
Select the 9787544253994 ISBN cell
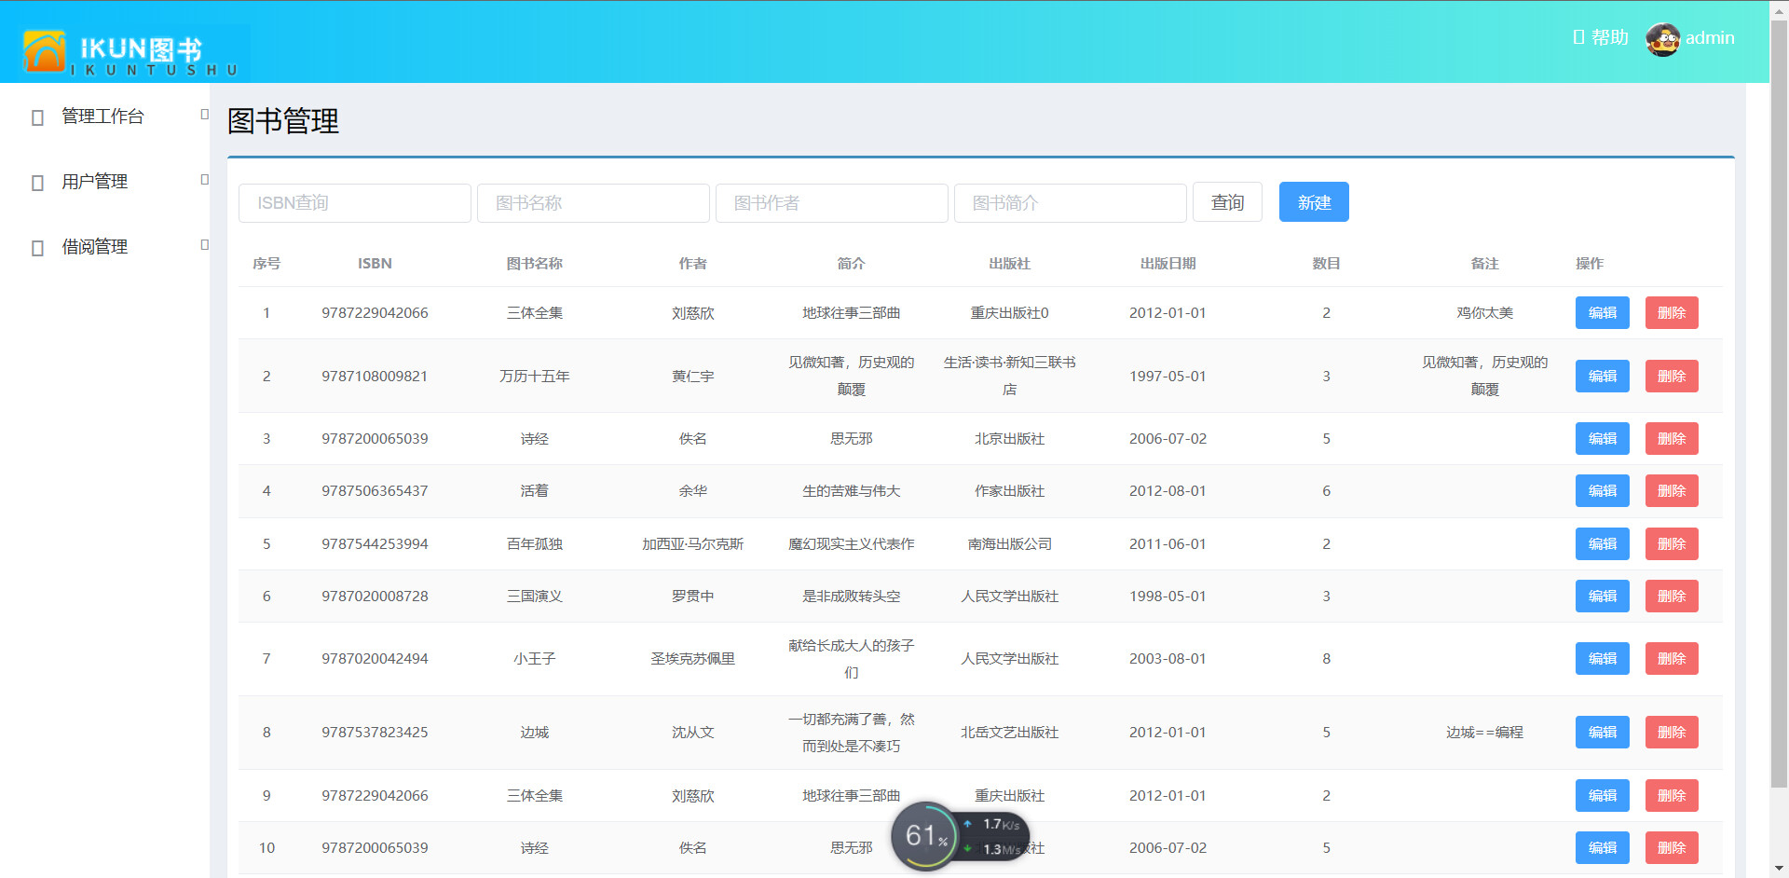click(375, 544)
